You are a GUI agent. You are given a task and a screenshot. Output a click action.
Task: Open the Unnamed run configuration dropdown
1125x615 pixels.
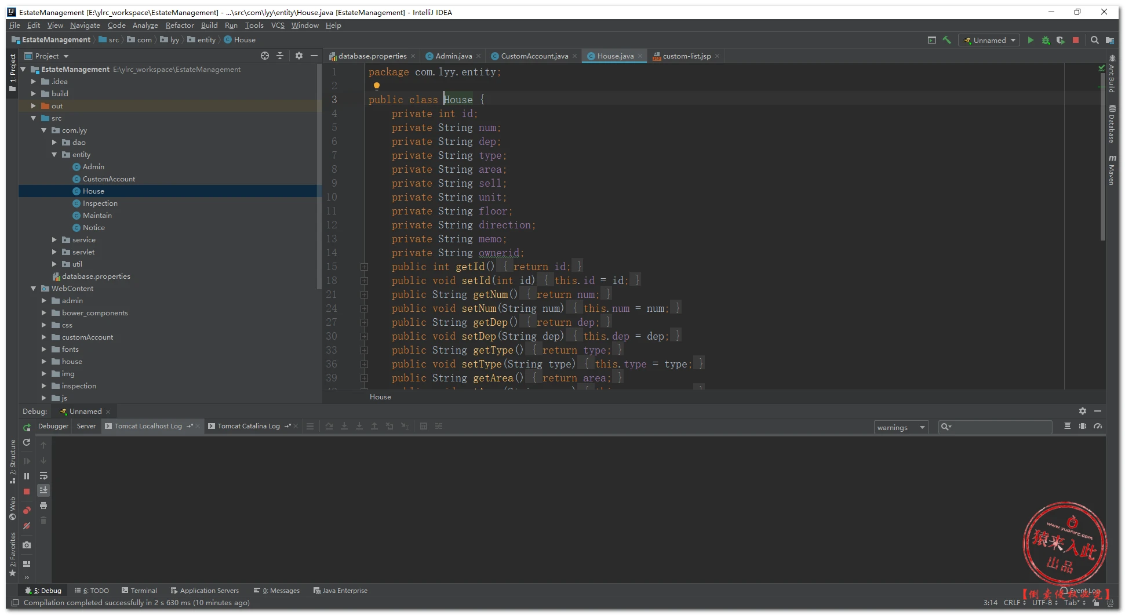tap(989, 40)
